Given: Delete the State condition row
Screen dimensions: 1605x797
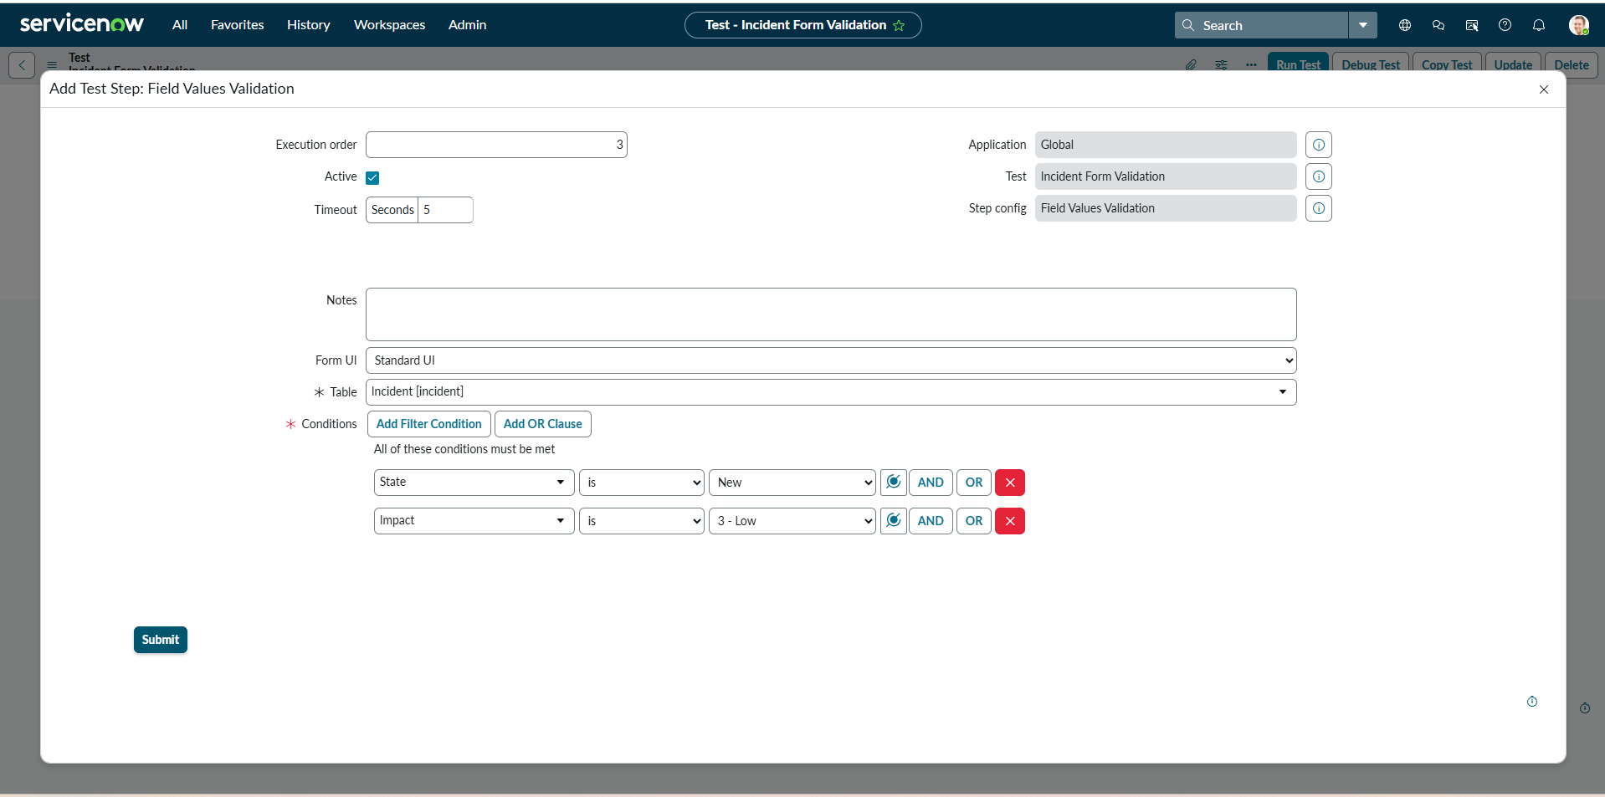Looking at the screenshot, I should point(1009,483).
